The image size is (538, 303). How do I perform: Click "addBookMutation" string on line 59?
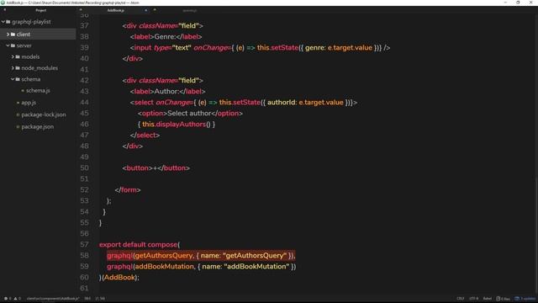click(256, 267)
